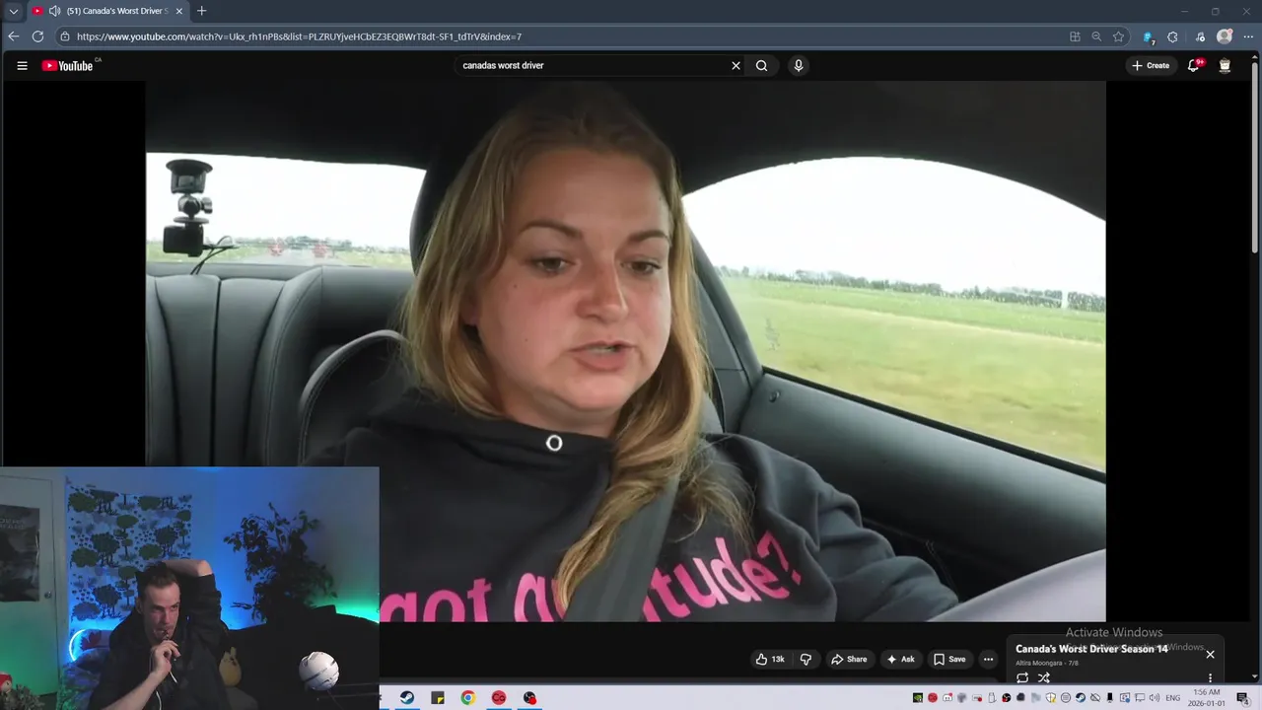Open more actions under the video

click(988, 659)
